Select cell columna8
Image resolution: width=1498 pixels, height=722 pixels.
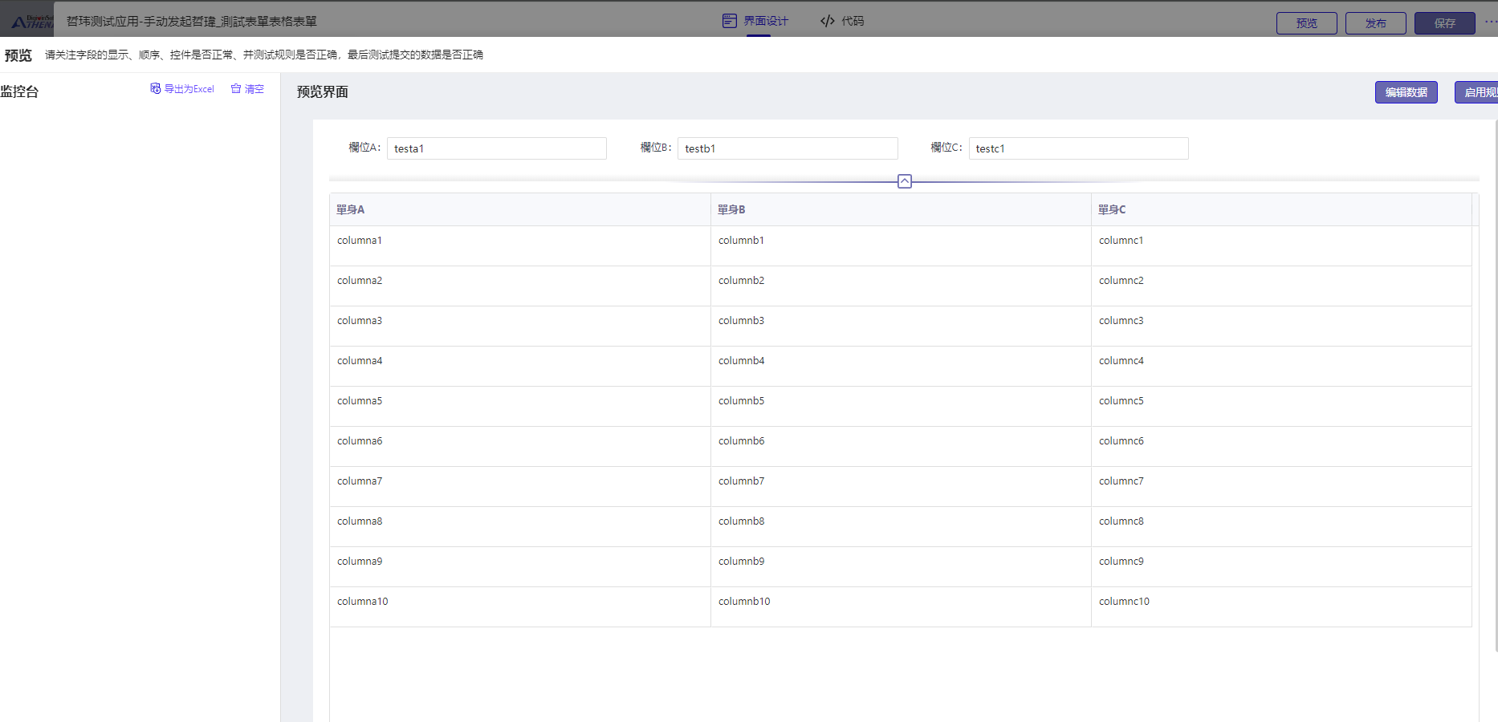[x=520, y=526]
